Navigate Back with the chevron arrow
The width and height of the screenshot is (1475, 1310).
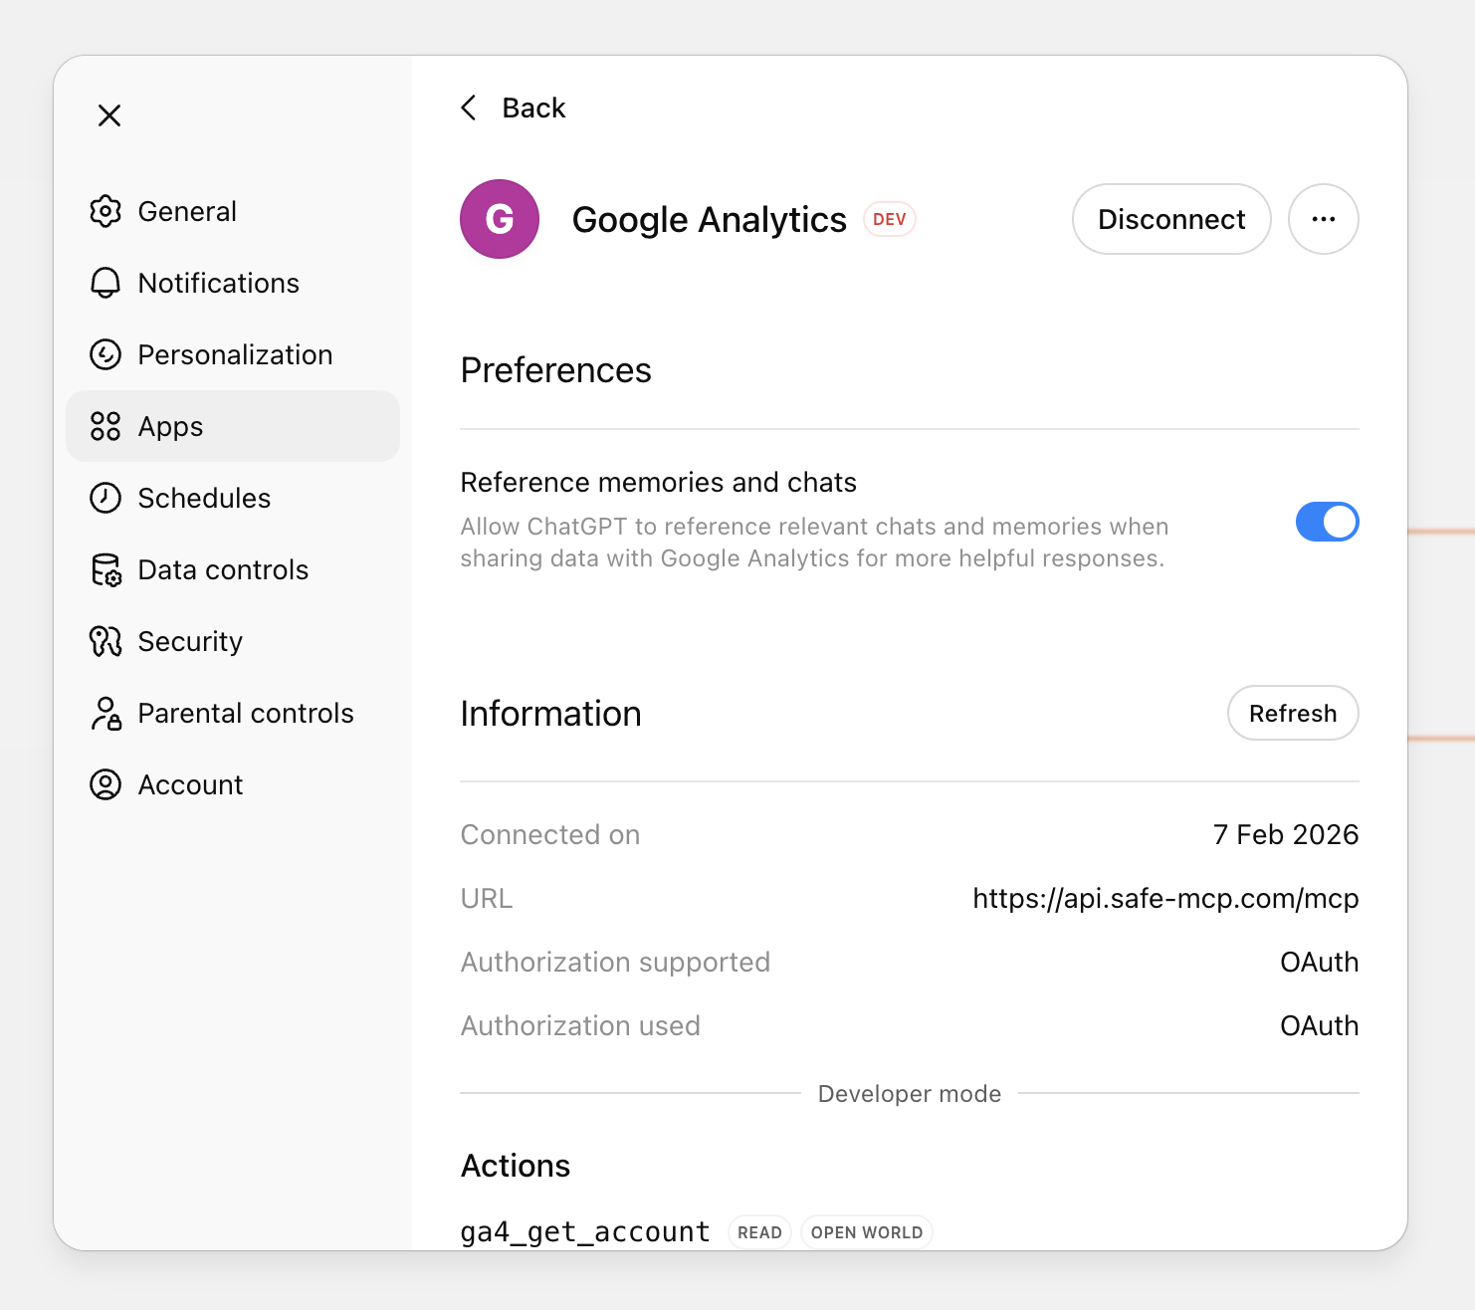coord(469,108)
